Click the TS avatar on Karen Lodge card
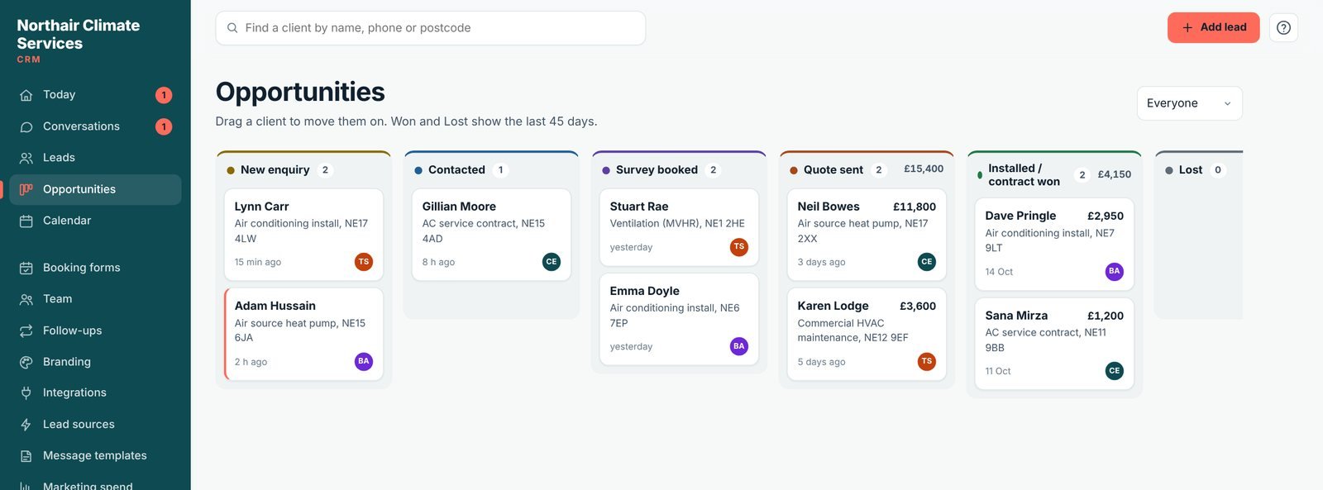1323x490 pixels. [x=927, y=361]
